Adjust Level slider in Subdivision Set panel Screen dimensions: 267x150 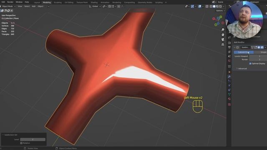(33, 140)
